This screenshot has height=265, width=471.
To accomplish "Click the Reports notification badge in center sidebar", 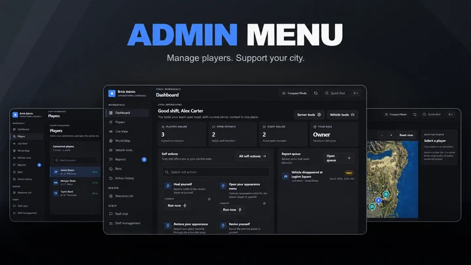I will [144, 160].
